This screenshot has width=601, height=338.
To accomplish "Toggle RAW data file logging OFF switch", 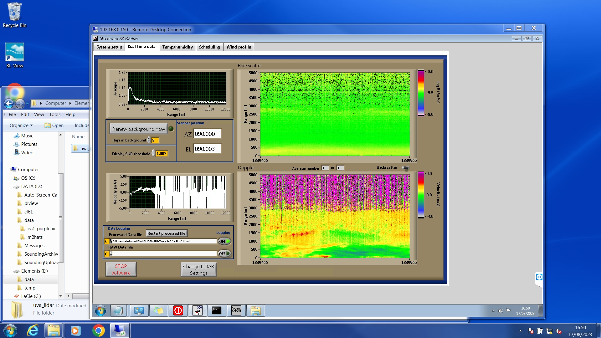I will pyautogui.click(x=224, y=253).
